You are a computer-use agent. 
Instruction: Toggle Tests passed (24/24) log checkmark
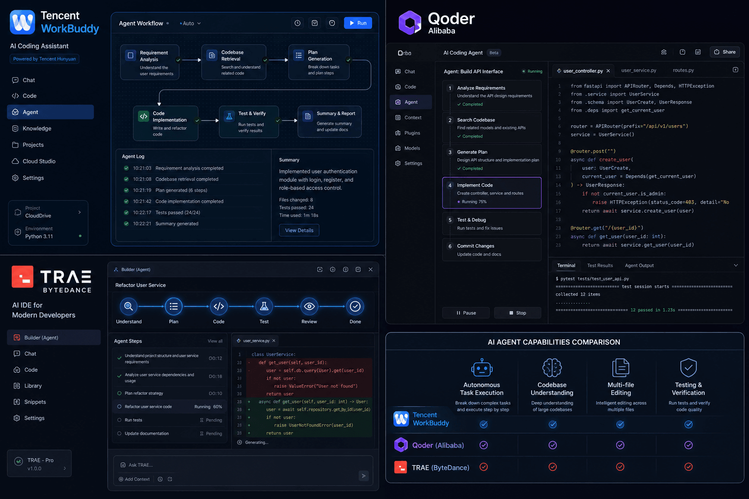point(126,212)
